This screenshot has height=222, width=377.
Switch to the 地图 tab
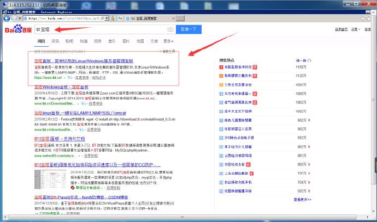tap(140, 41)
